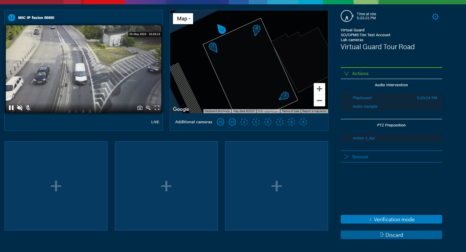Toggle the muted microphone icon
Screen dimensions: 466x252
click(x=28, y=108)
